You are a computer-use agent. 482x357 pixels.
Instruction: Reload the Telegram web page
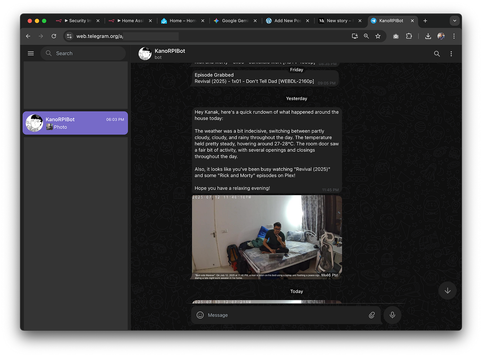click(x=54, y=36)
